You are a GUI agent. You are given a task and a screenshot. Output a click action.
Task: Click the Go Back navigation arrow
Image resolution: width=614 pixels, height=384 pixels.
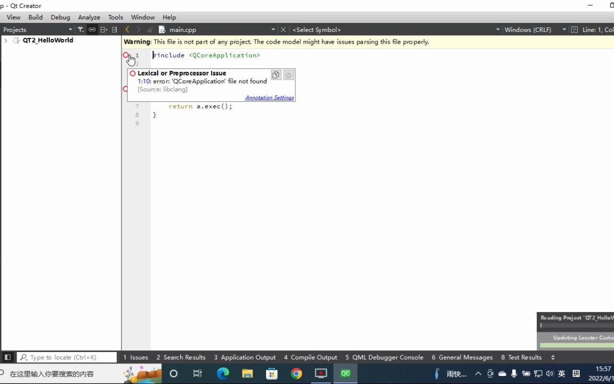tap(127, 29)
